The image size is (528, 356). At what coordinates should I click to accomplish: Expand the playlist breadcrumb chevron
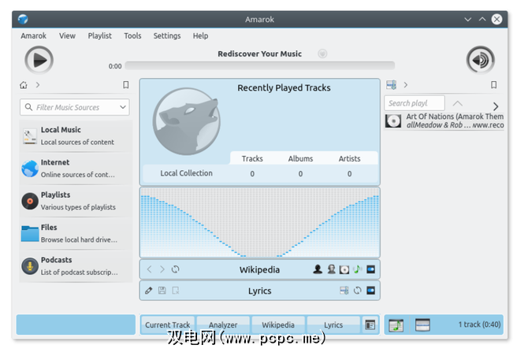[406, 85]
